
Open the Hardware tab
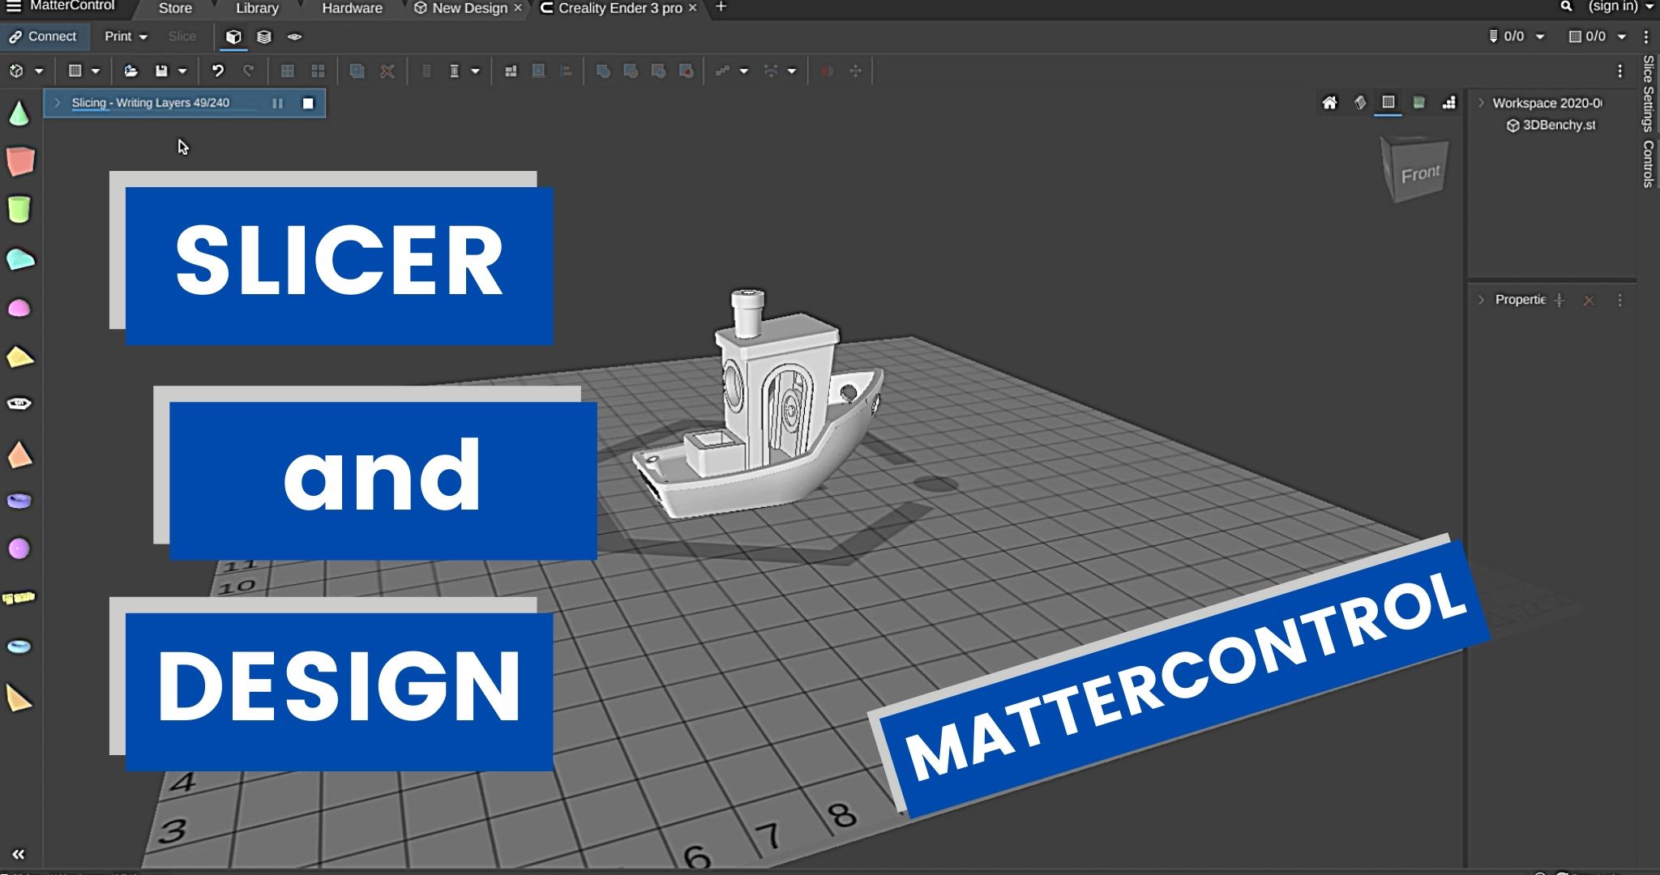(352, 8)
